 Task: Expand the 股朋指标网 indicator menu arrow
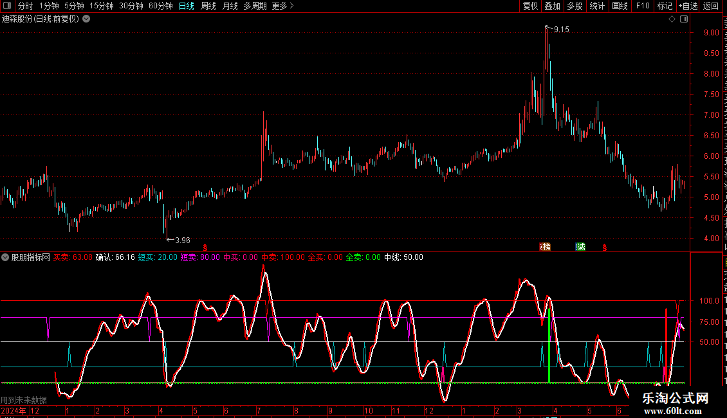tap(5, 257)
